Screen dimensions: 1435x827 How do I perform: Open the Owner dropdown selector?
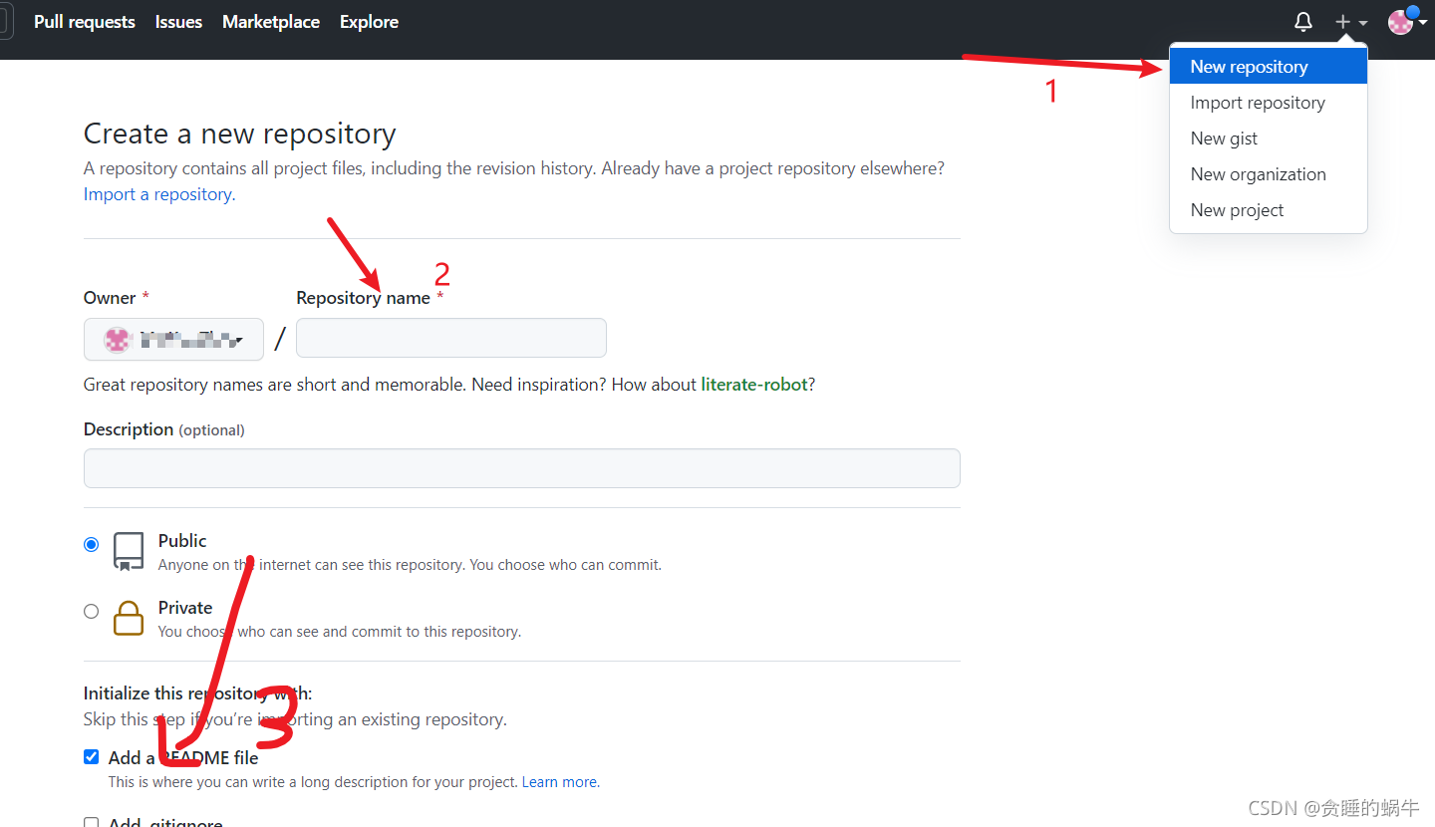click(173, 339)
